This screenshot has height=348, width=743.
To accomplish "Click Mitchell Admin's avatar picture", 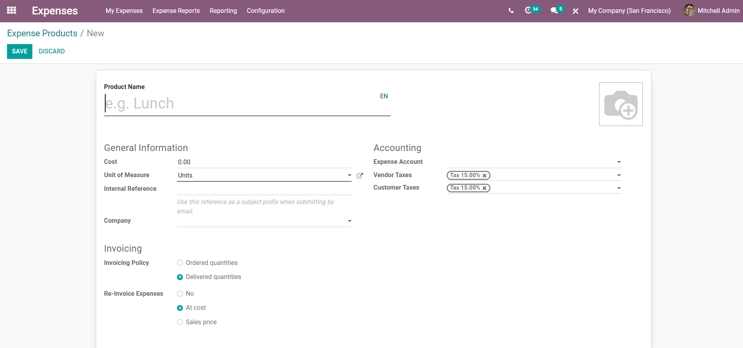I will pyautogui.click(x=689, y=10).
